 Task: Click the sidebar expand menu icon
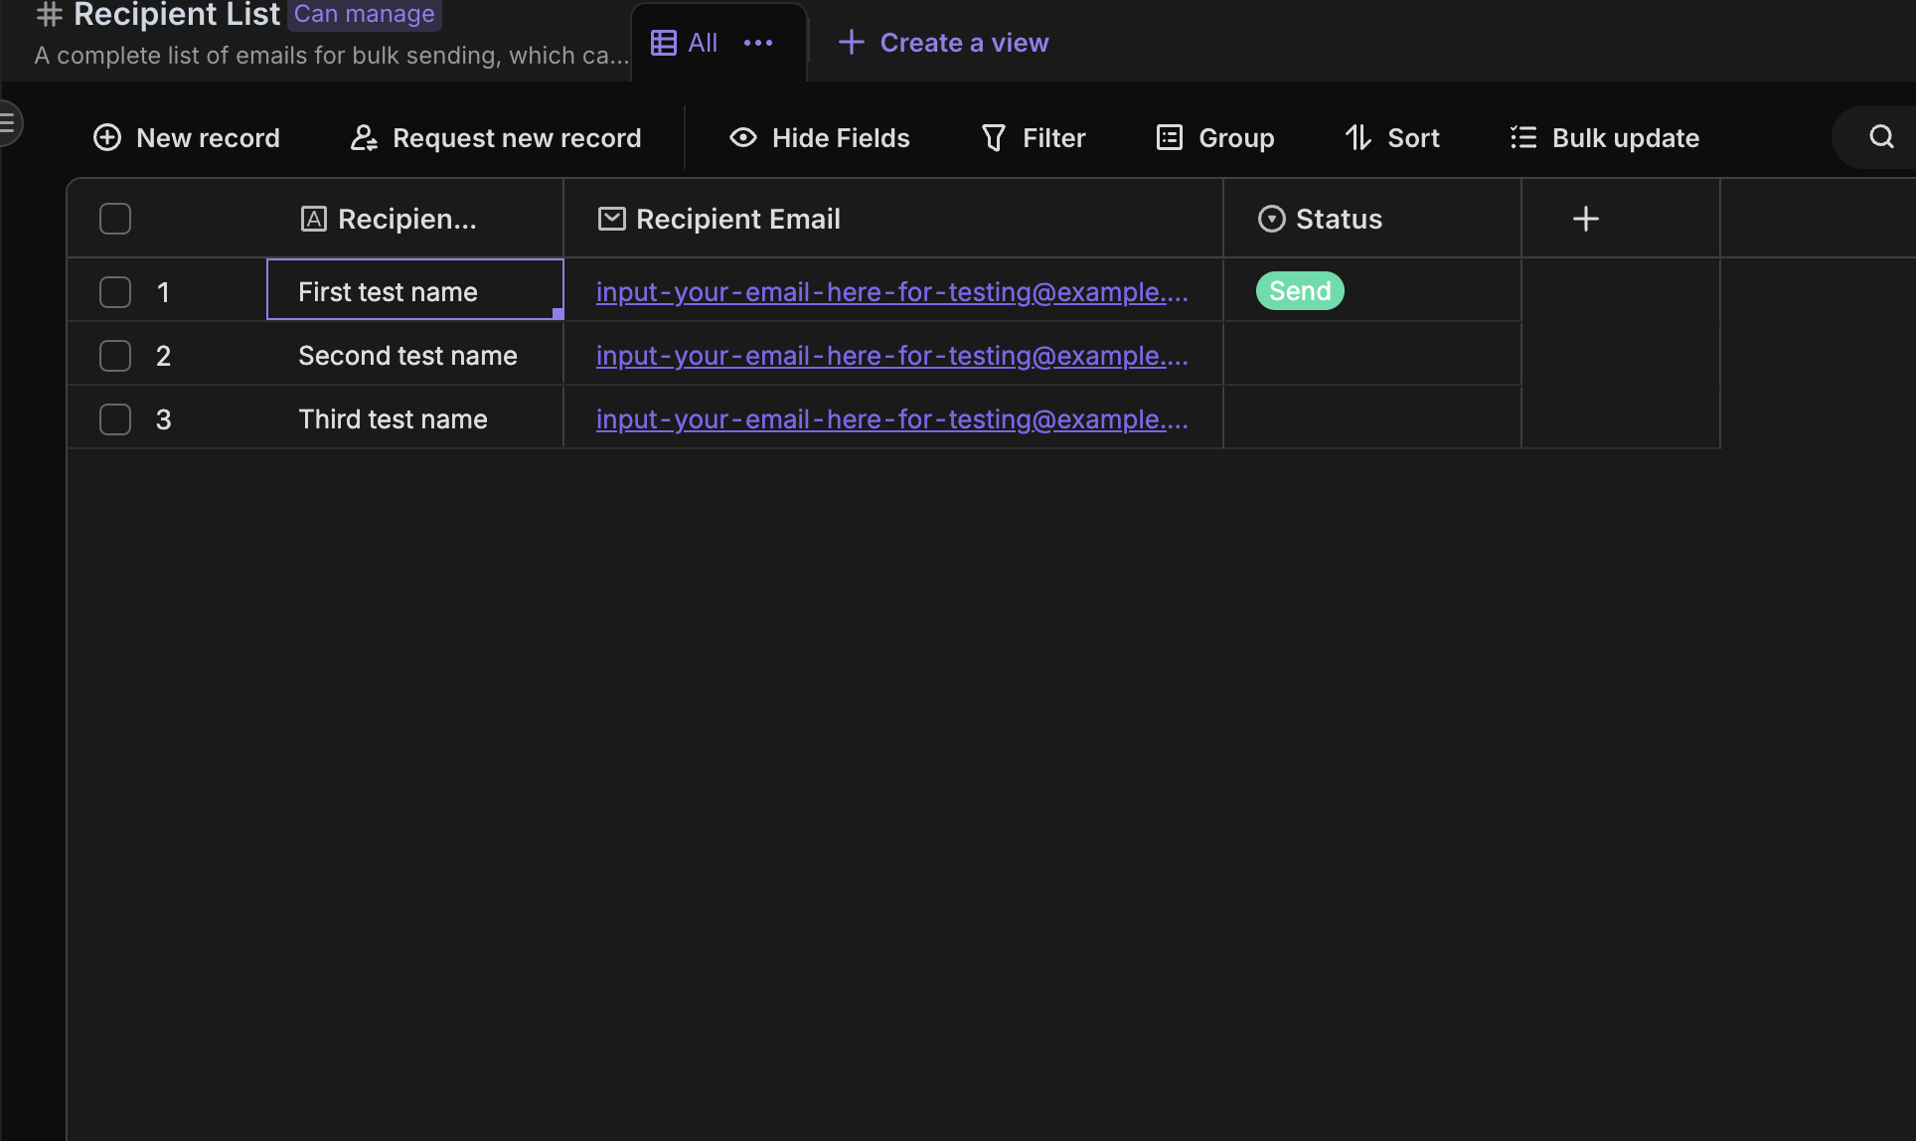coord(8,123)
